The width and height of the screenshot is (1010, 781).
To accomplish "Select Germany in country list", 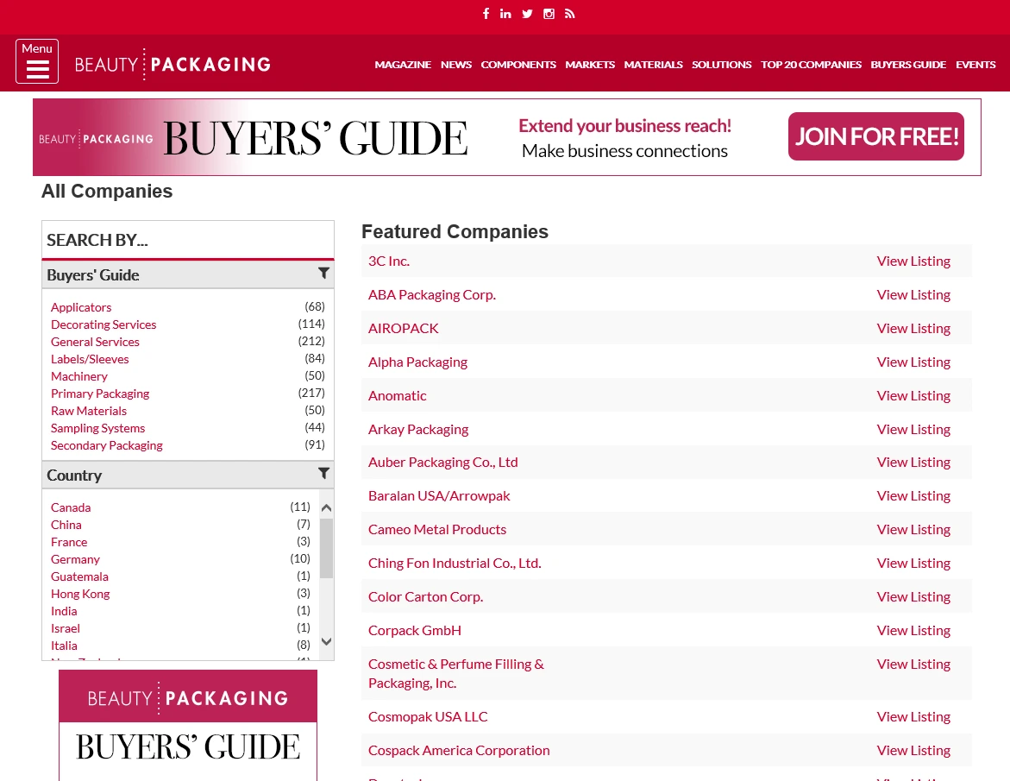I will click(x=75, y=560).
